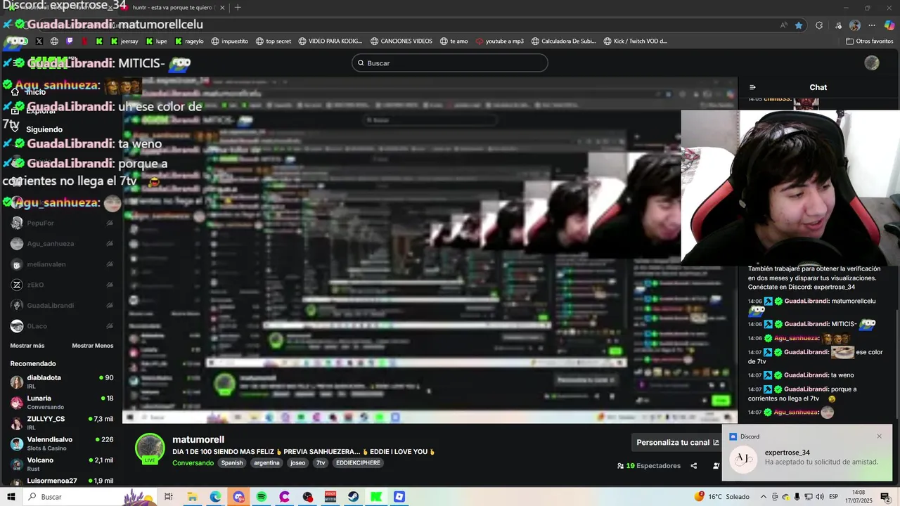900x506 pixels.
Task: Open Edge settings three-dots menu
Action: click(872, 25)
